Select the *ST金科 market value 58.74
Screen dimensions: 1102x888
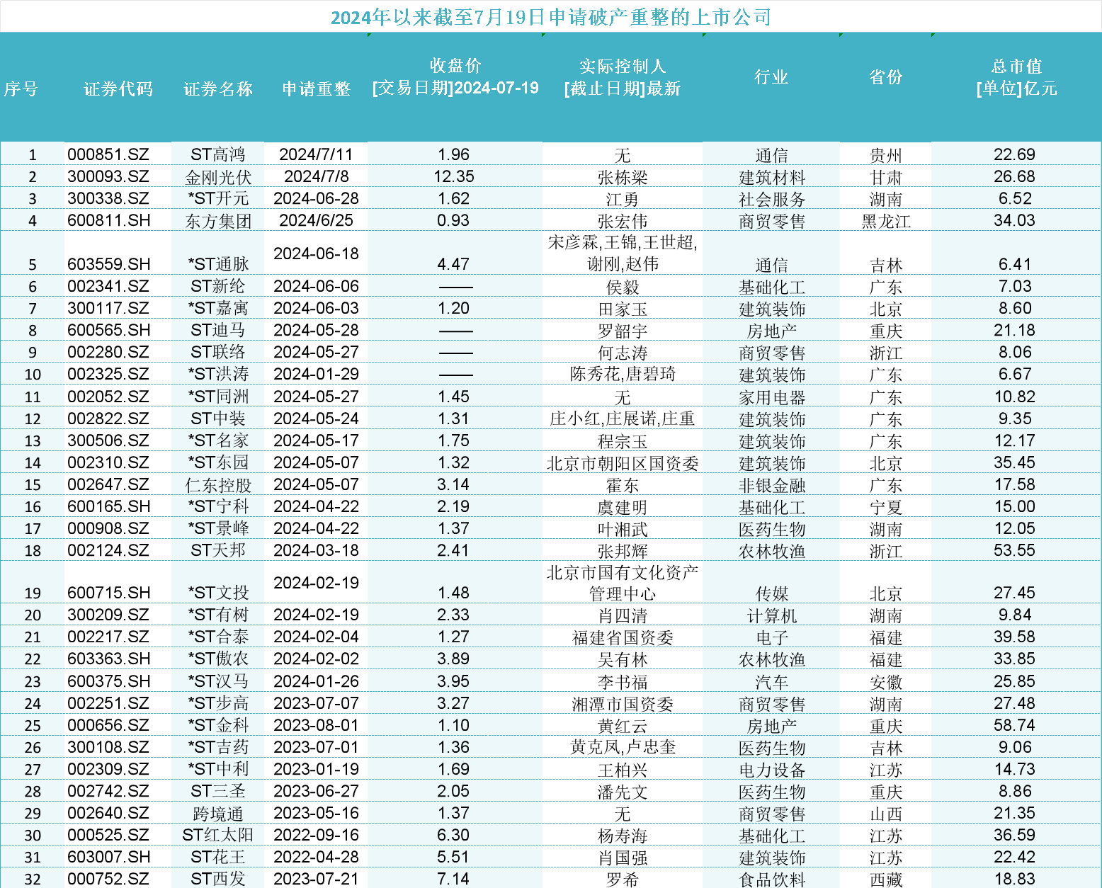point(1014,725)
